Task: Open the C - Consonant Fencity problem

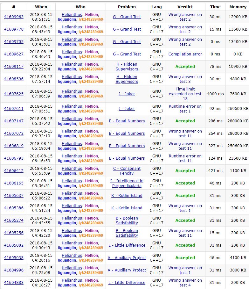Action: [127, 171]
